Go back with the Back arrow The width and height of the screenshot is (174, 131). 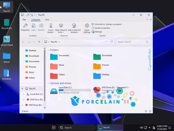[x=23, y=42]
